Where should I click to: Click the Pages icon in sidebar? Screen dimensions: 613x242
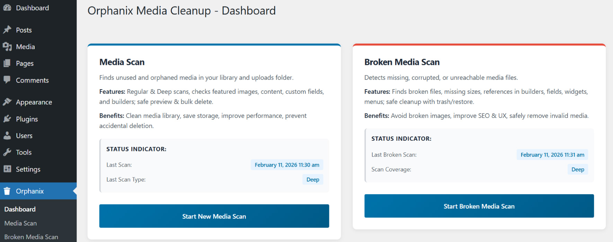[x=7, y=63]
